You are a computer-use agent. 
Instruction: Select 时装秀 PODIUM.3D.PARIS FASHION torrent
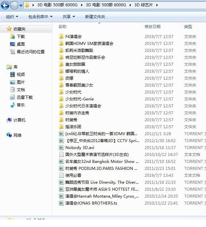click(101, 169)
